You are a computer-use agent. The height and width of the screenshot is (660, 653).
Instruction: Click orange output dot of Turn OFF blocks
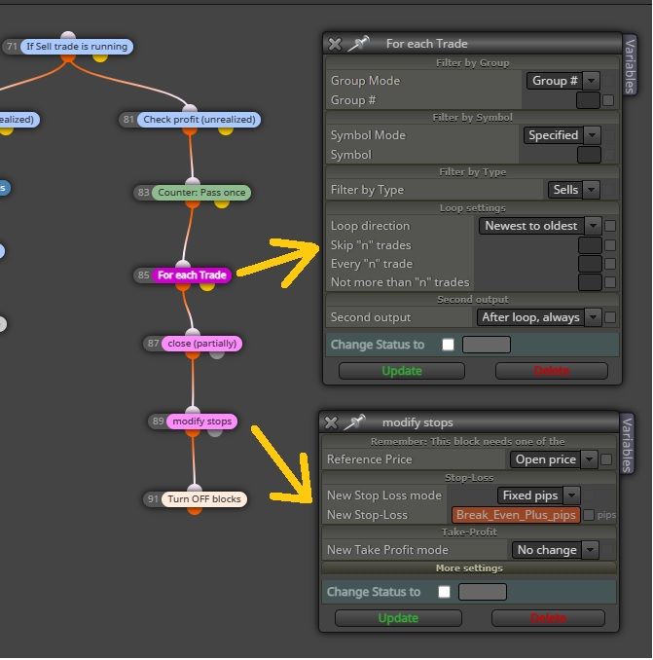click(x=195, y=510)
